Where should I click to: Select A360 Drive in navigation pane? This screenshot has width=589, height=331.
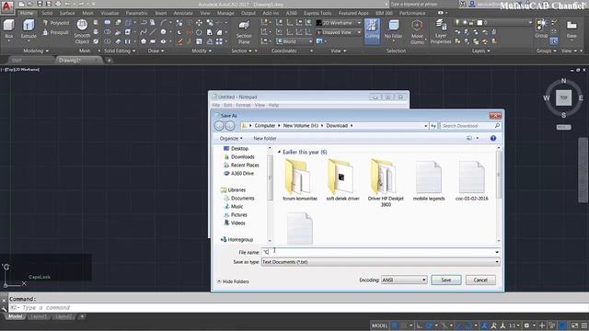[238, 174]
